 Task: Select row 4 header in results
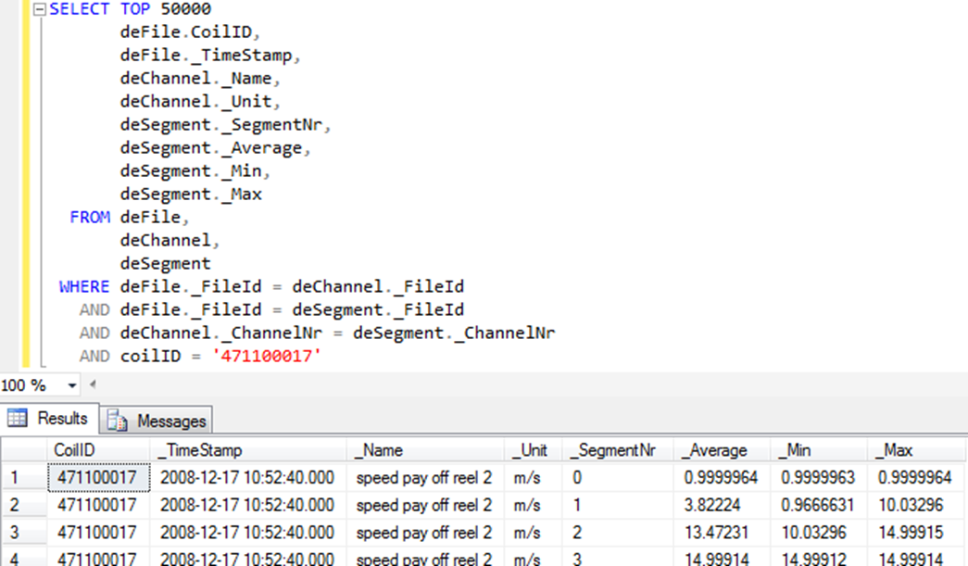[24, 557]
